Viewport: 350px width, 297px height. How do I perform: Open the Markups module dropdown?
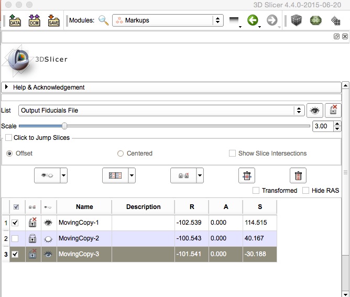click(168, 20)
